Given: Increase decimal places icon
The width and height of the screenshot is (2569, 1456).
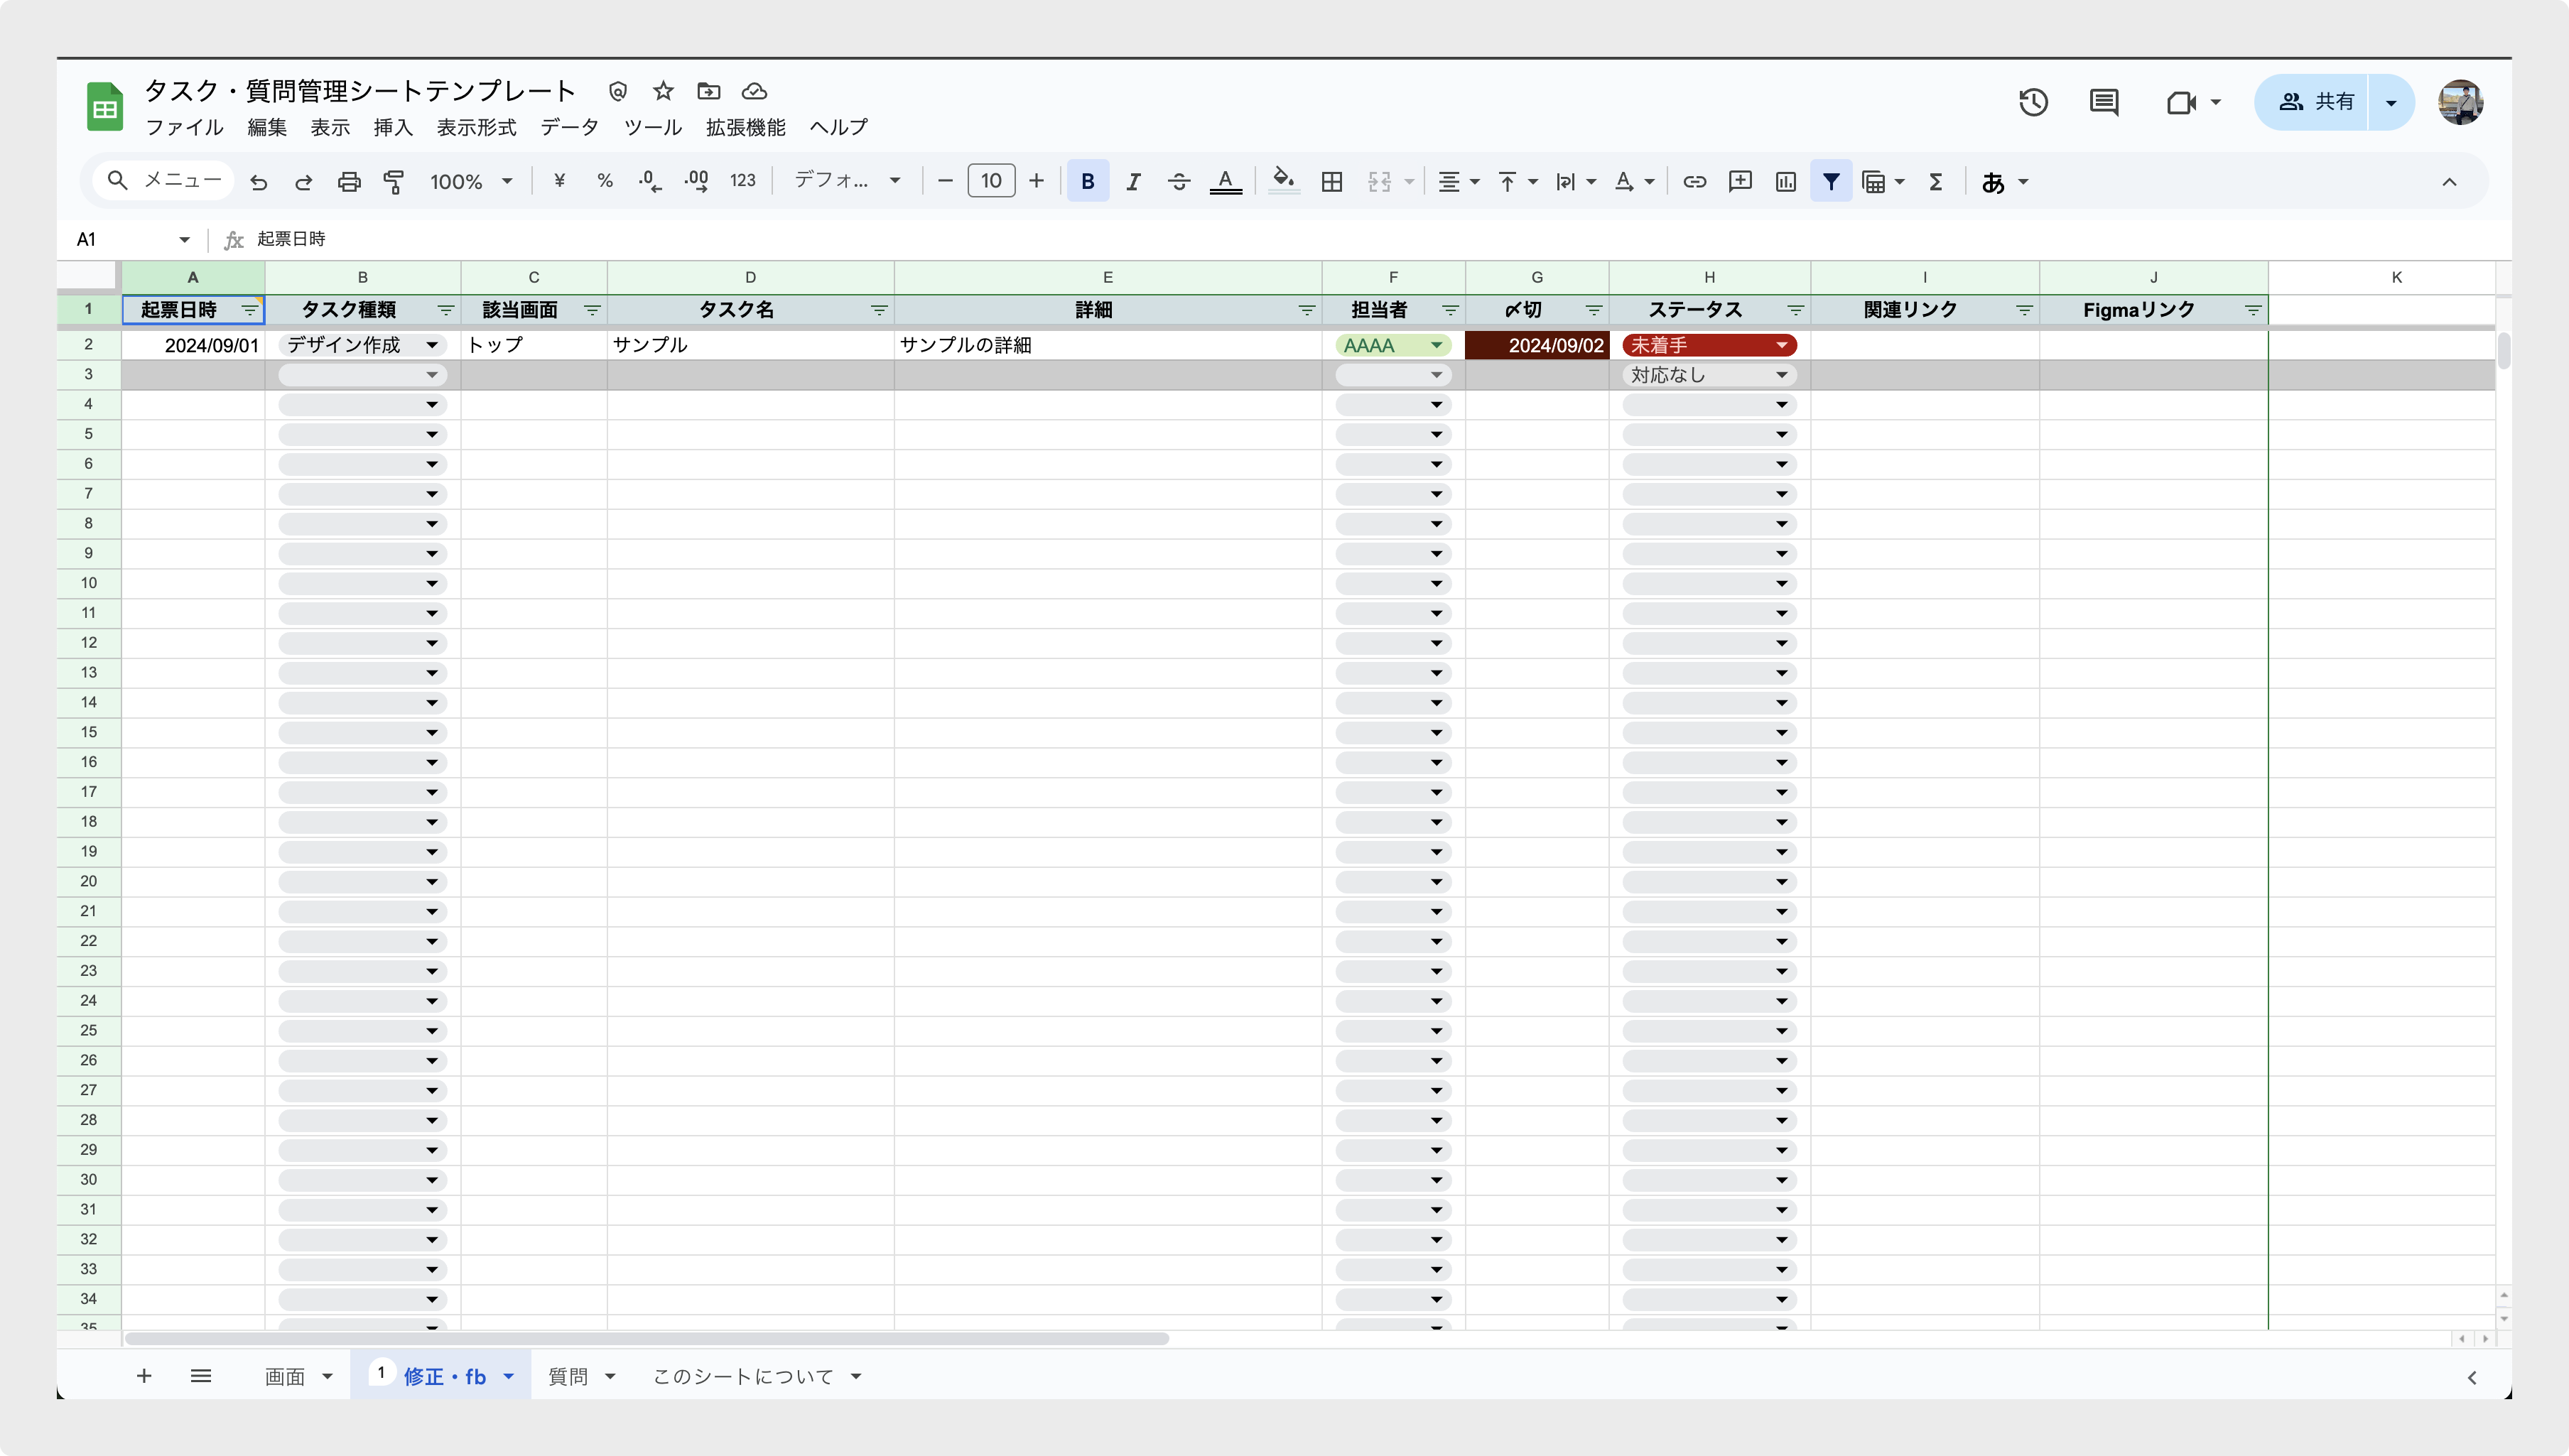Looking at the screenshot, I should pos(696,181).
